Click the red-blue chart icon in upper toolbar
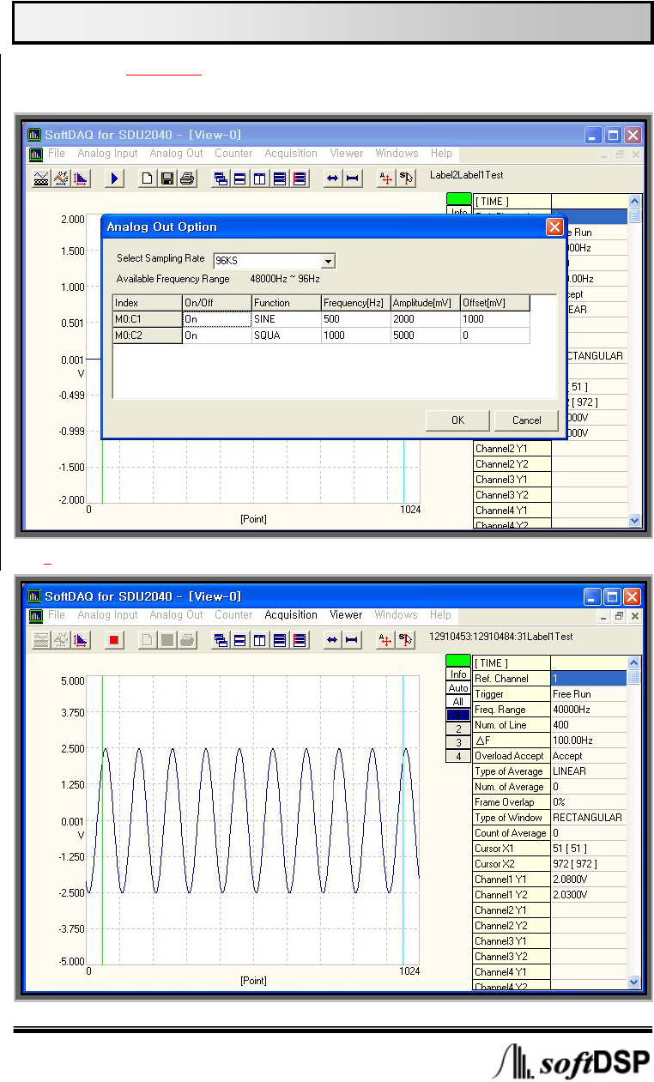The height and width of the screenshot is (1082, 654). coord(80,178)
